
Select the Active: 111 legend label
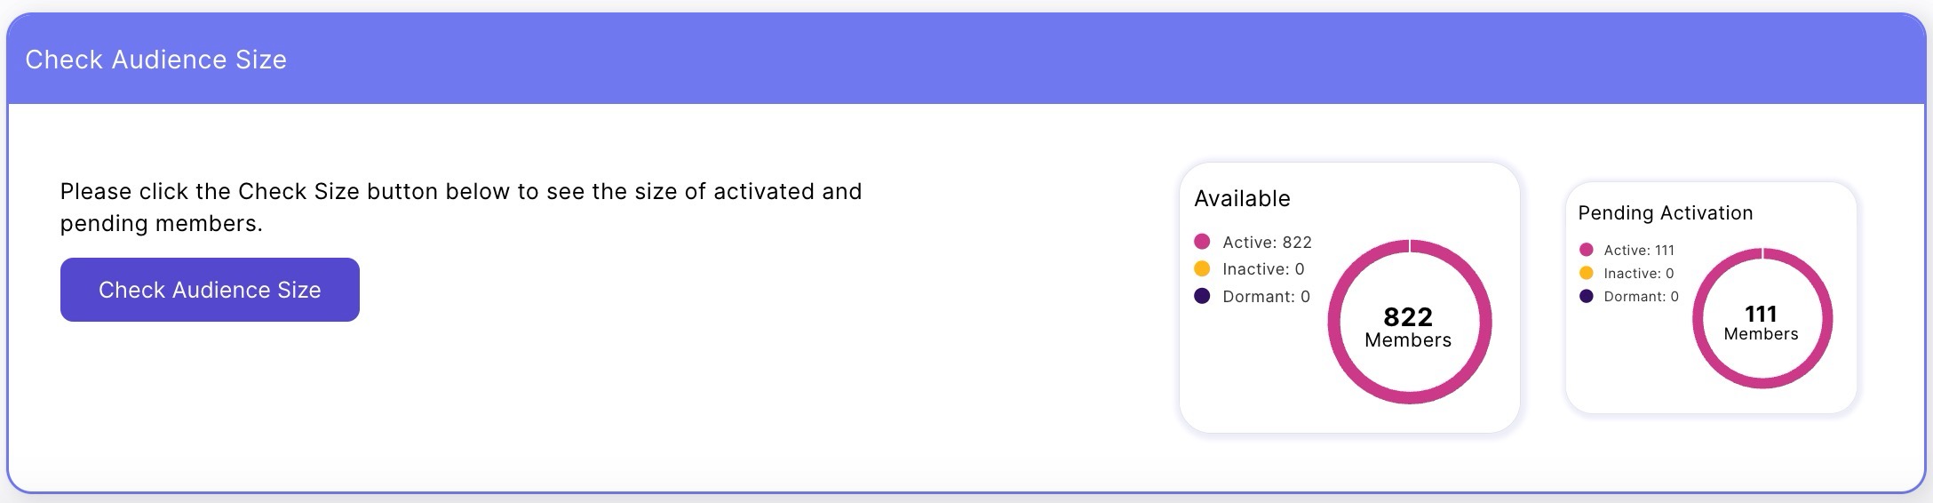(x=1639, y=250)
